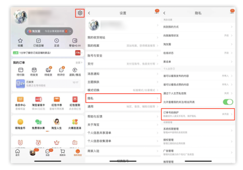Open 会员中心 member center icon
243x170 pixels.
(x=20, y=99)
